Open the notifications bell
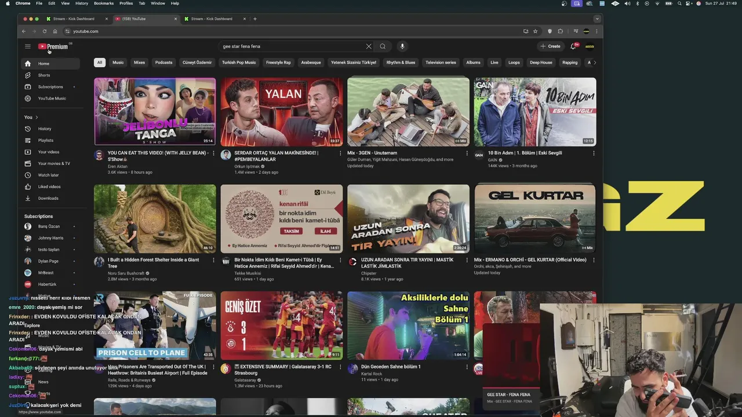Viewport: 742px width, 417px height. [573, 46]
